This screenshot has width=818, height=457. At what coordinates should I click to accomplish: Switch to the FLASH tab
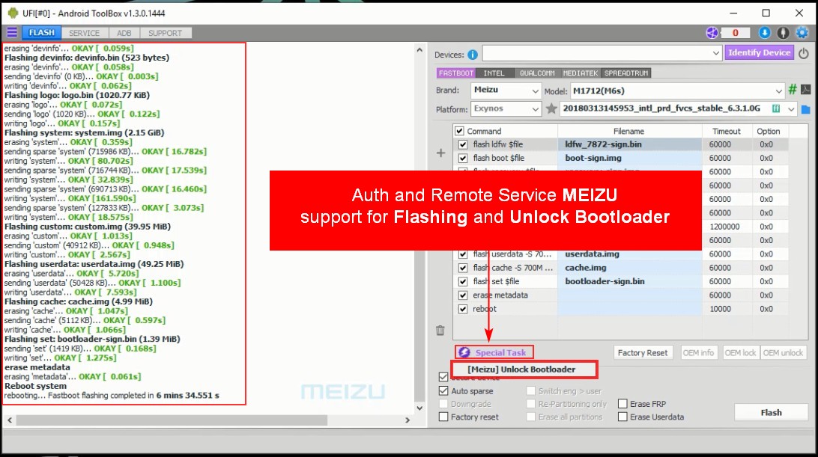pyautogui.click(x=42, y=33)
